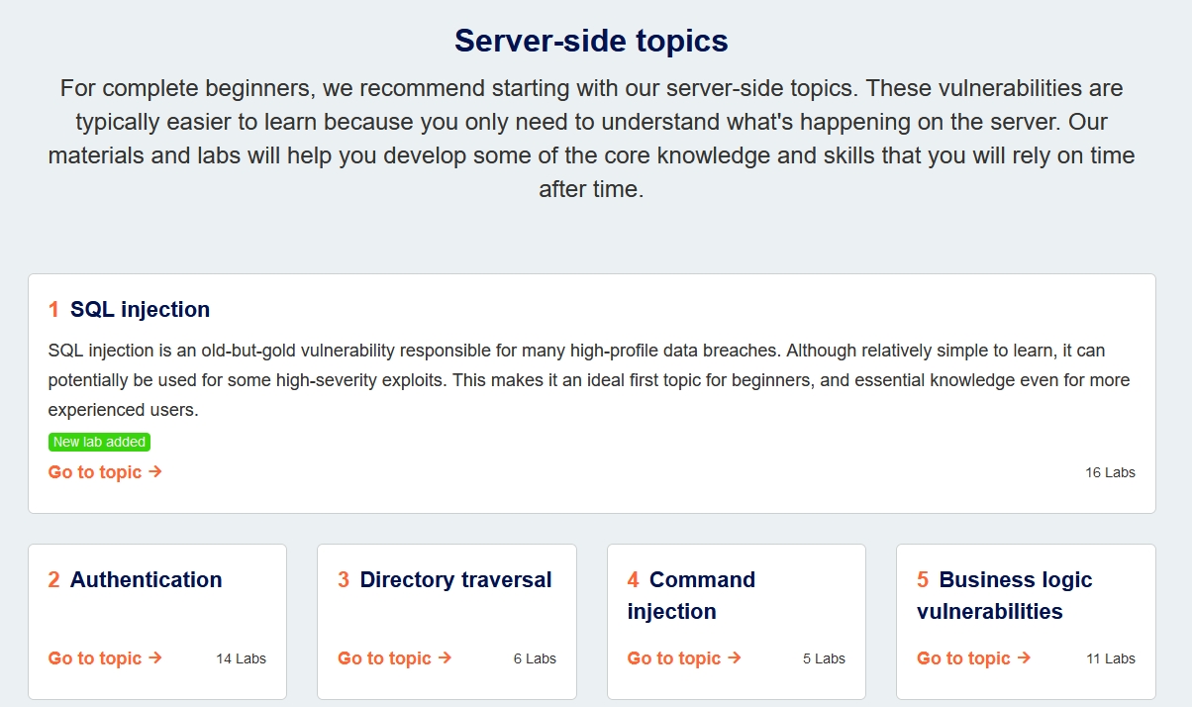Select the Authentication topic title
The height and width of the screenshot is (707, 1192).
pos(146,580)
